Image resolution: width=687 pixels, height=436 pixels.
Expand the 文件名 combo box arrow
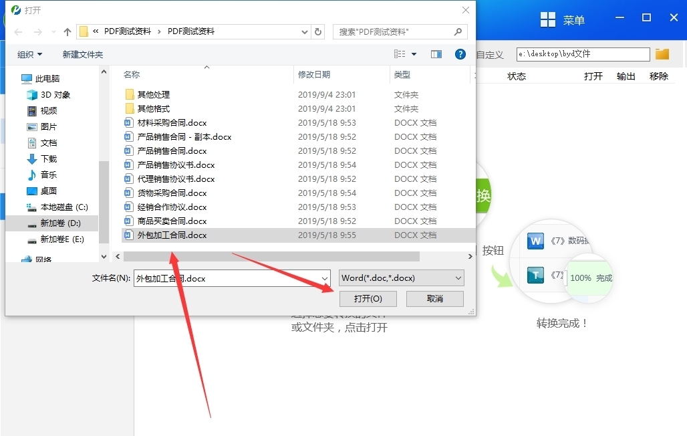tap(325, 278)
